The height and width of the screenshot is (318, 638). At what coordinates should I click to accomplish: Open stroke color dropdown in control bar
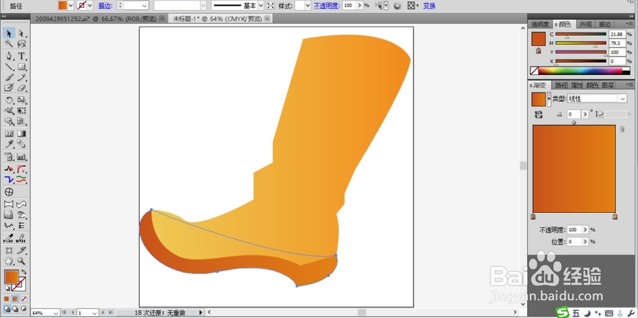tap(89, 5)
